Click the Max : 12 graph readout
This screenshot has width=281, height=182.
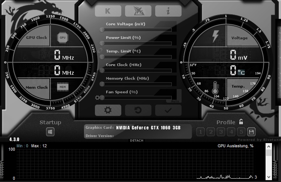click(39, 146)
